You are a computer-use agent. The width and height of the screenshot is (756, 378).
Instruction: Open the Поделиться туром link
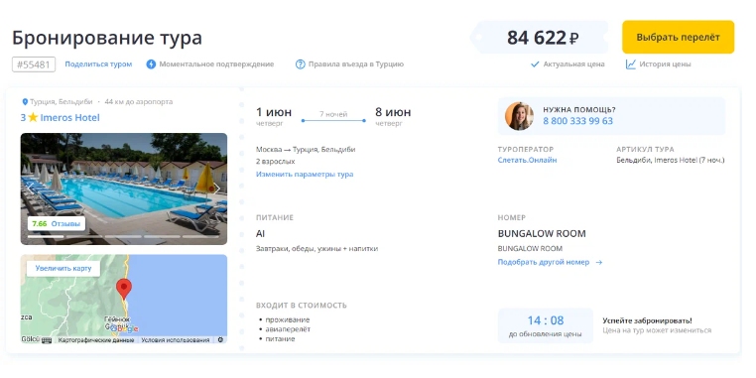click(x=98, y=64)
